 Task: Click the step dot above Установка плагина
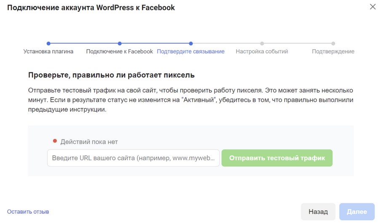(48, 43)
